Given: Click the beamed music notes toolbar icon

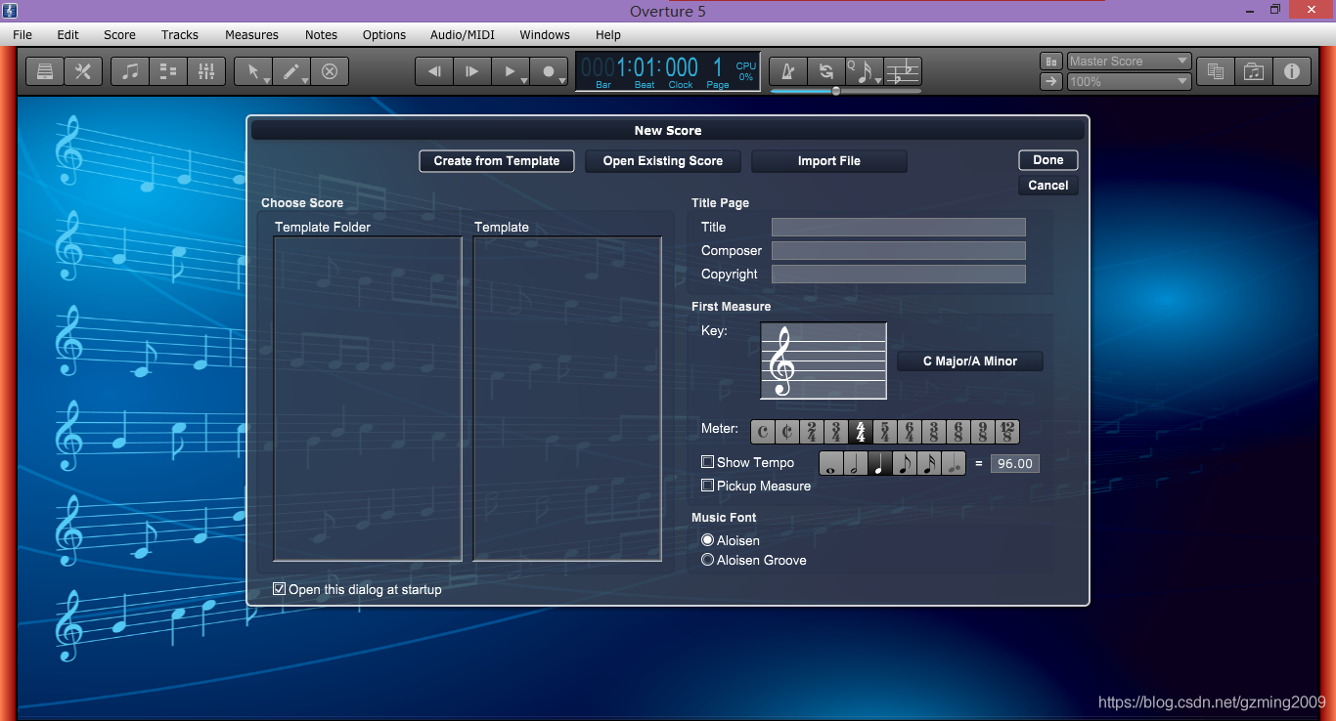Looking at the screenshot, I should tap(130, 71).
